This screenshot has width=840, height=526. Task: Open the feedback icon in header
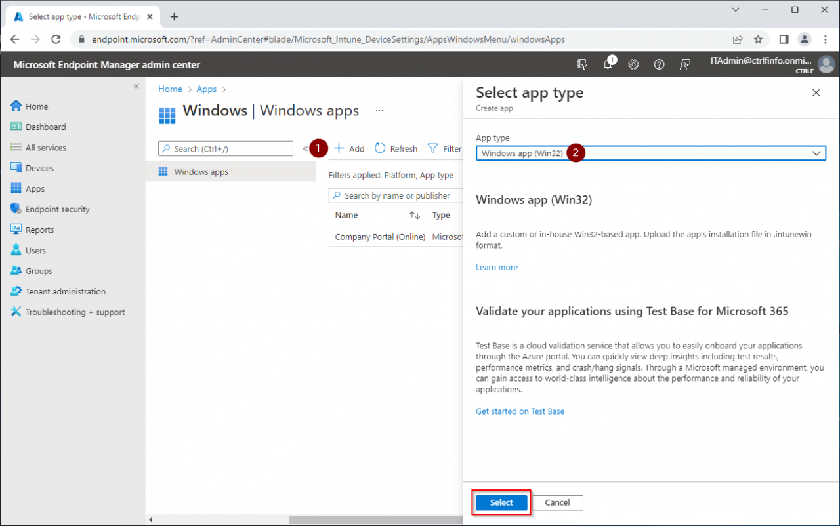coord(685,64)
